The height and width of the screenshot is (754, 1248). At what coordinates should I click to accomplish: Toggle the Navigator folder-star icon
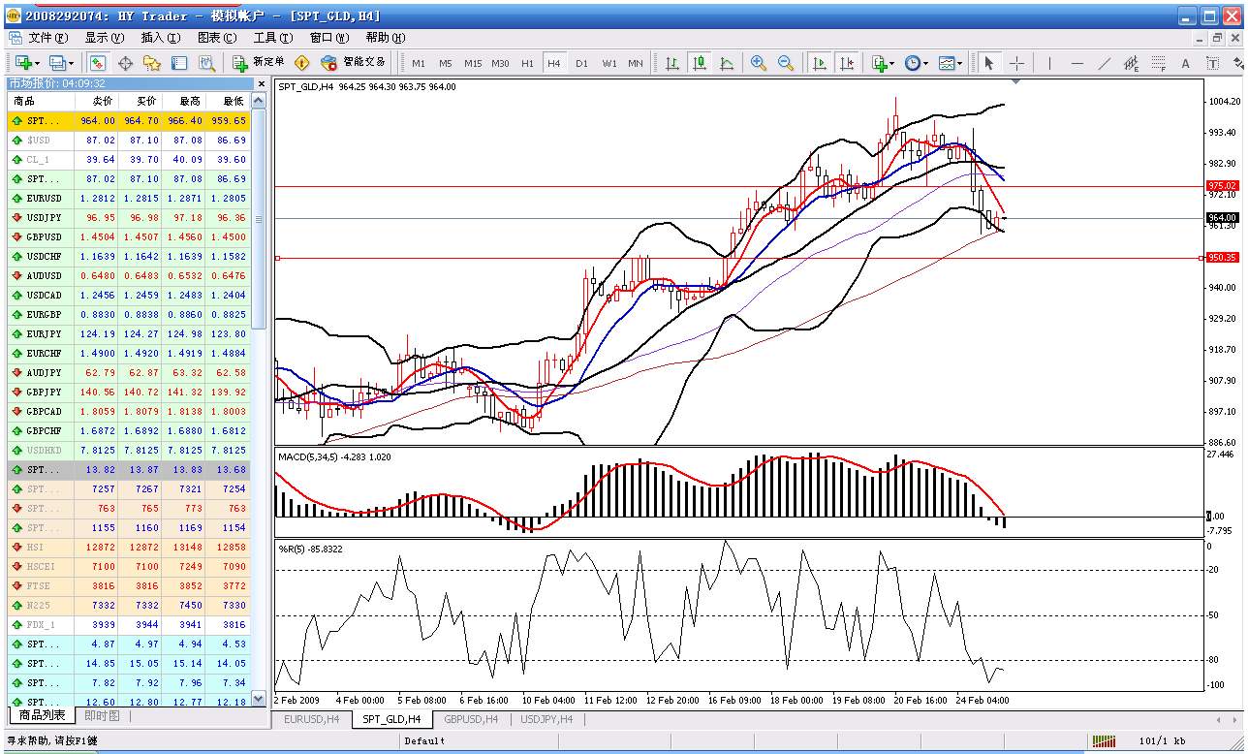pos(152,63)
